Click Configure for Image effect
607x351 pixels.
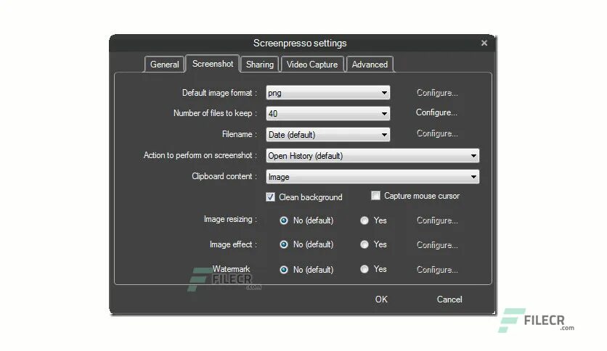point(437,245)
